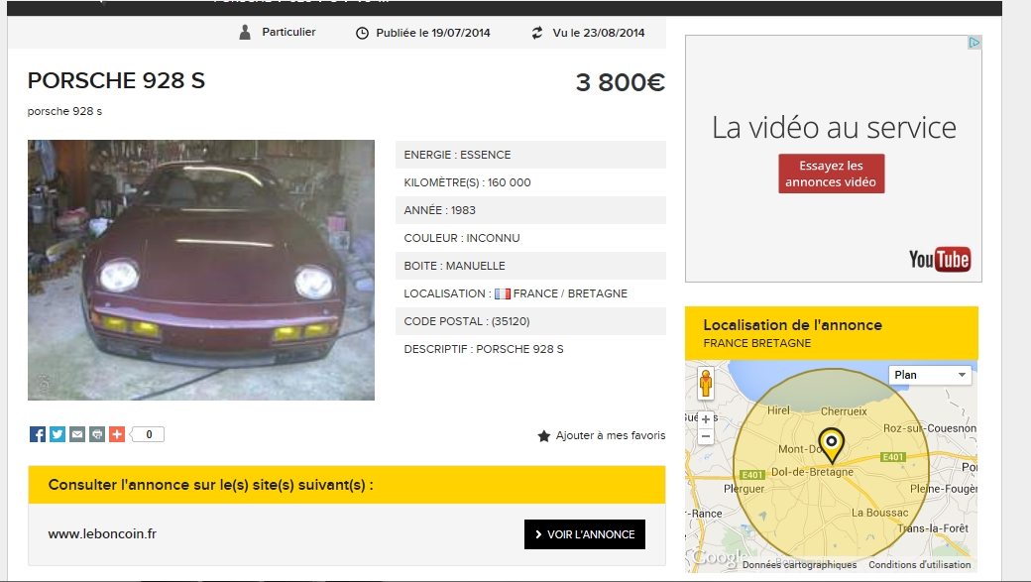Click the ANNÉE : 1983 row
This screenshot has height=582, width=1031.
point(530,210)
